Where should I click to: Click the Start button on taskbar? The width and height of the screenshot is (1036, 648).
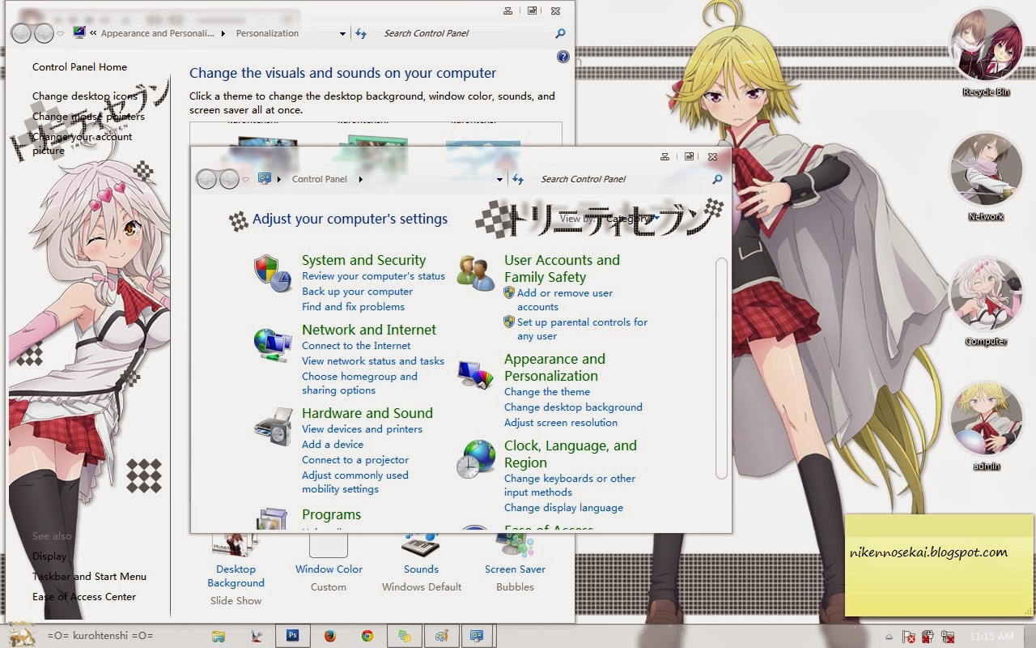pyautogui.click(x=21, y=634)
